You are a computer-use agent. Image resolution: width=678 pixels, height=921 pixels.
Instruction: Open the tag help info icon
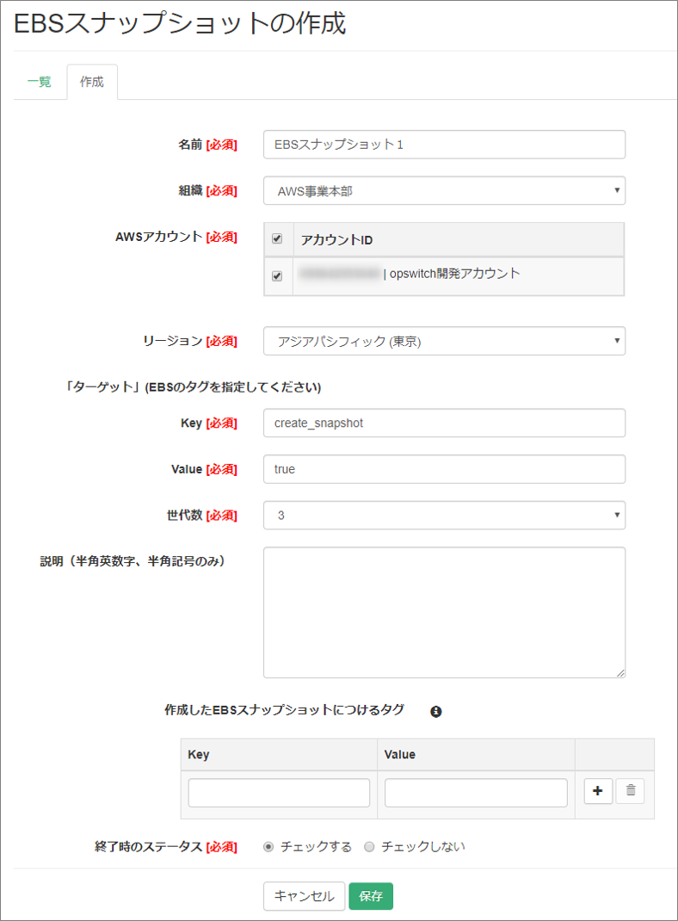pos(435,712)
